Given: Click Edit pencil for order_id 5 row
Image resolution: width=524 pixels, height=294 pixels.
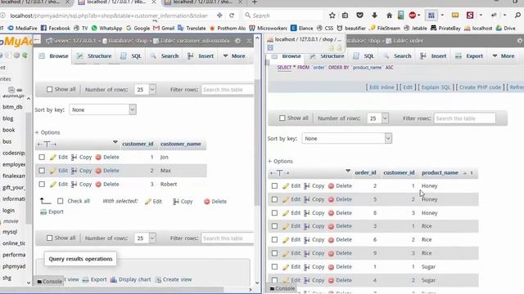Looking at the screenshot, I should 286,199.
